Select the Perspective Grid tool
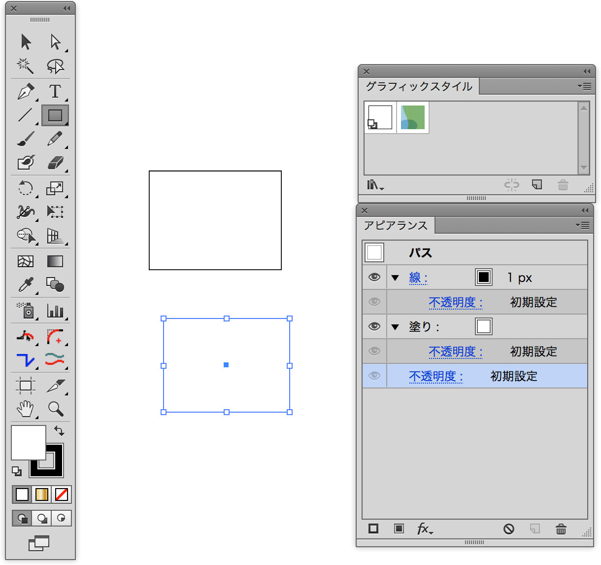 pos(55,236)
